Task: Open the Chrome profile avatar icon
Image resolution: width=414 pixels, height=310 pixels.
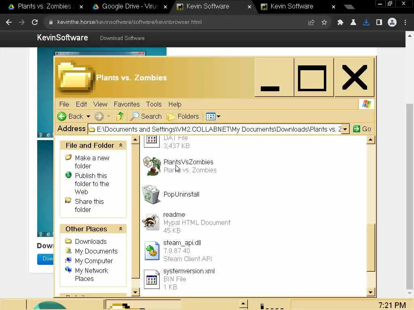Action: [x=392, y=23]
